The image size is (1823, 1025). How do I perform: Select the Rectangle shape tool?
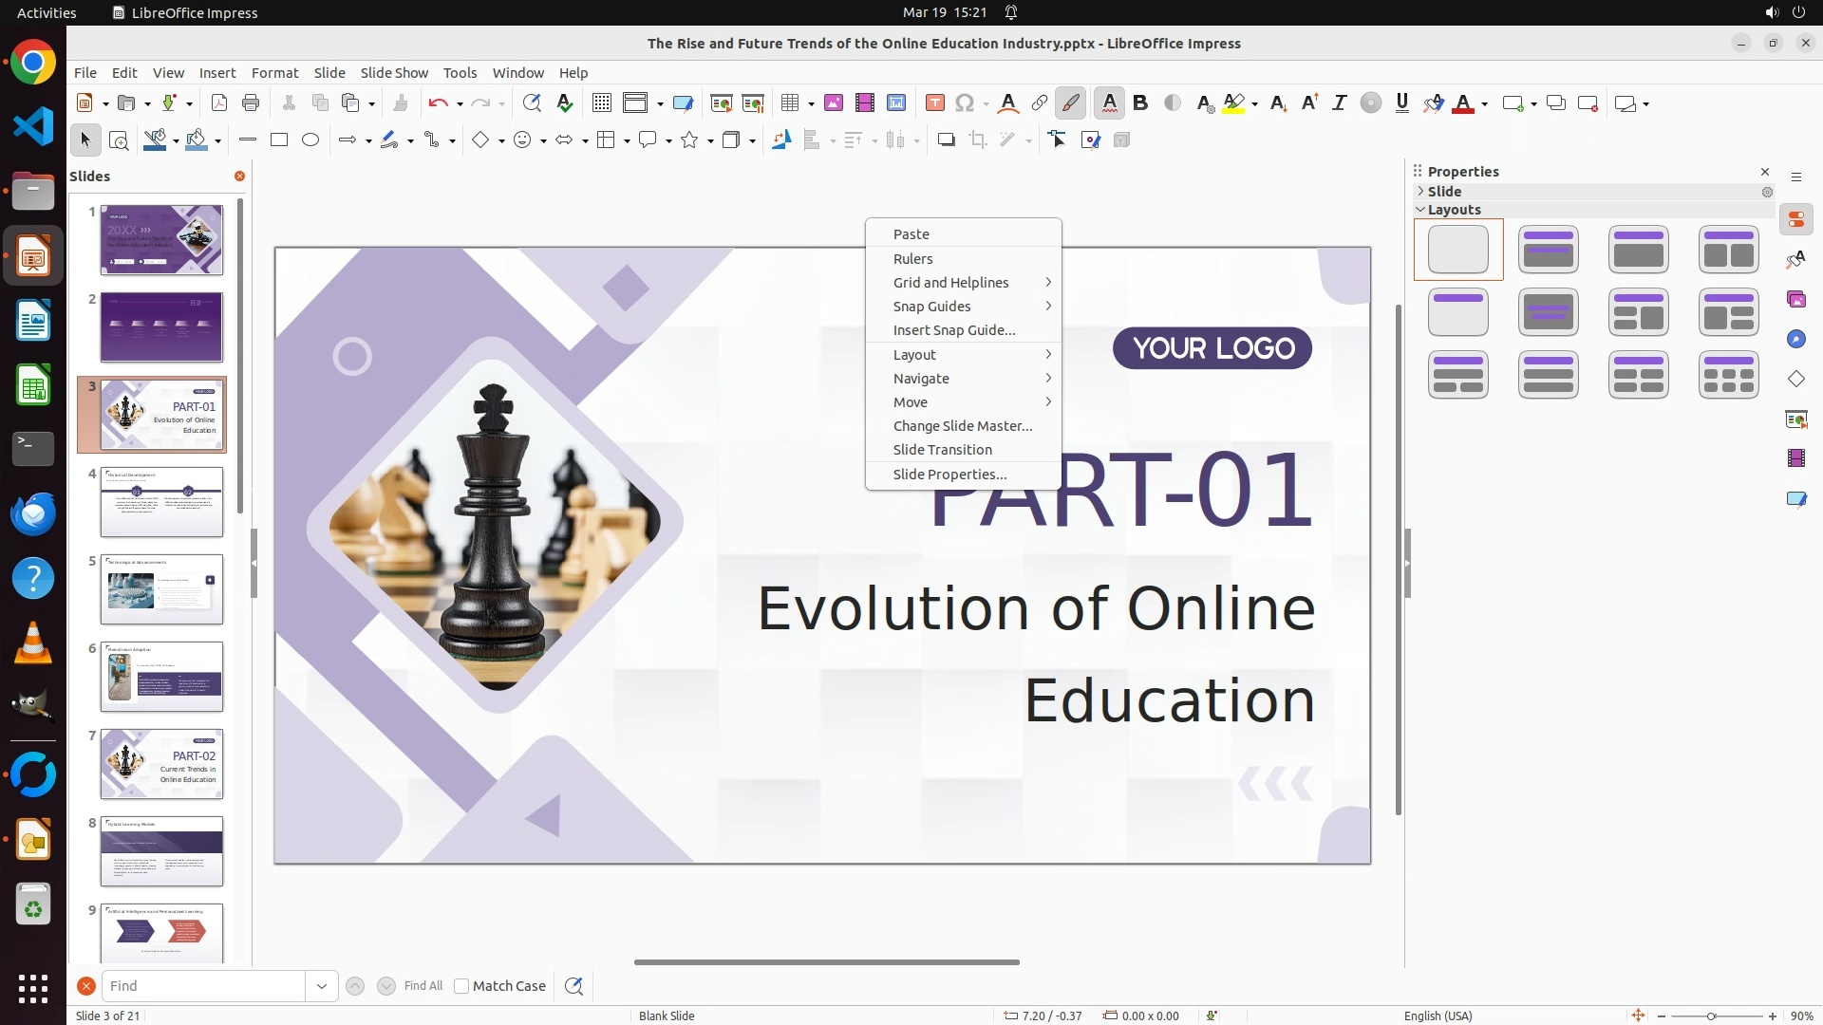(x=279, y=140)
